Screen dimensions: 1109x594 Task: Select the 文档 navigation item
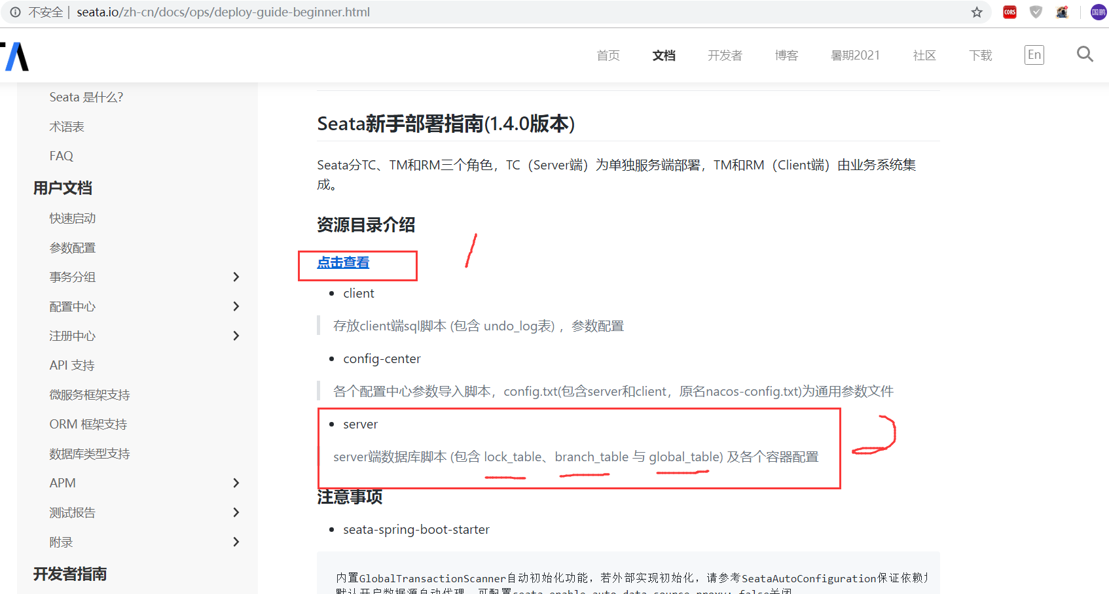click(x=664, y=56)
